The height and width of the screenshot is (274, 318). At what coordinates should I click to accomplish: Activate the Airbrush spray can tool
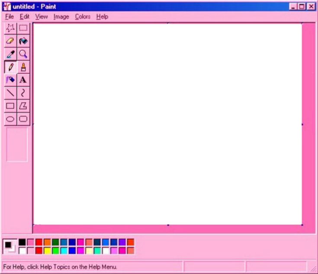(x=10, y=80)
